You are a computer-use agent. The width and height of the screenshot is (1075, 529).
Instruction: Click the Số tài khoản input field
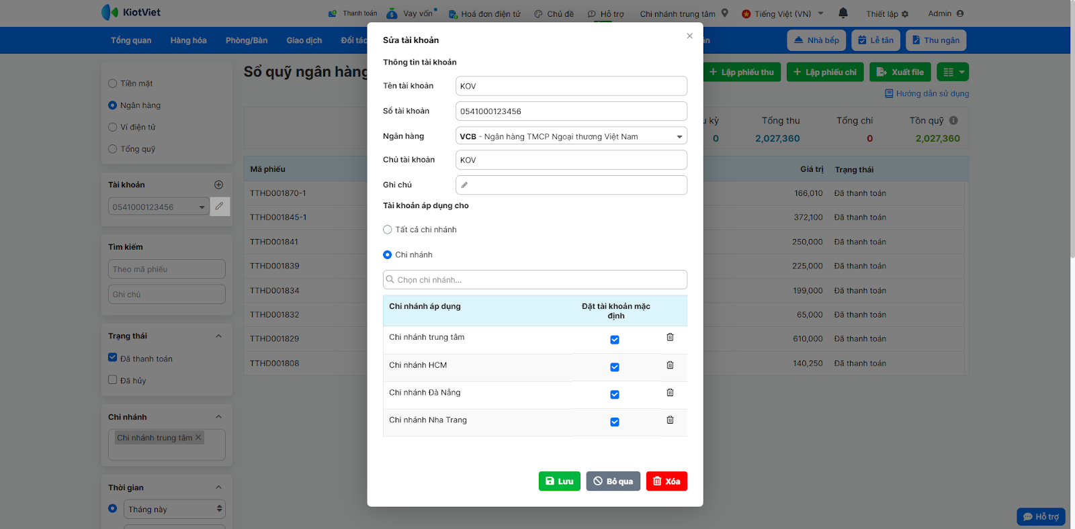571,111
